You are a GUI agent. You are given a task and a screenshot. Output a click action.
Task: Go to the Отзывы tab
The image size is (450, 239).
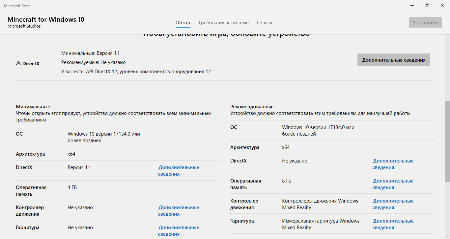pos(266,23)
